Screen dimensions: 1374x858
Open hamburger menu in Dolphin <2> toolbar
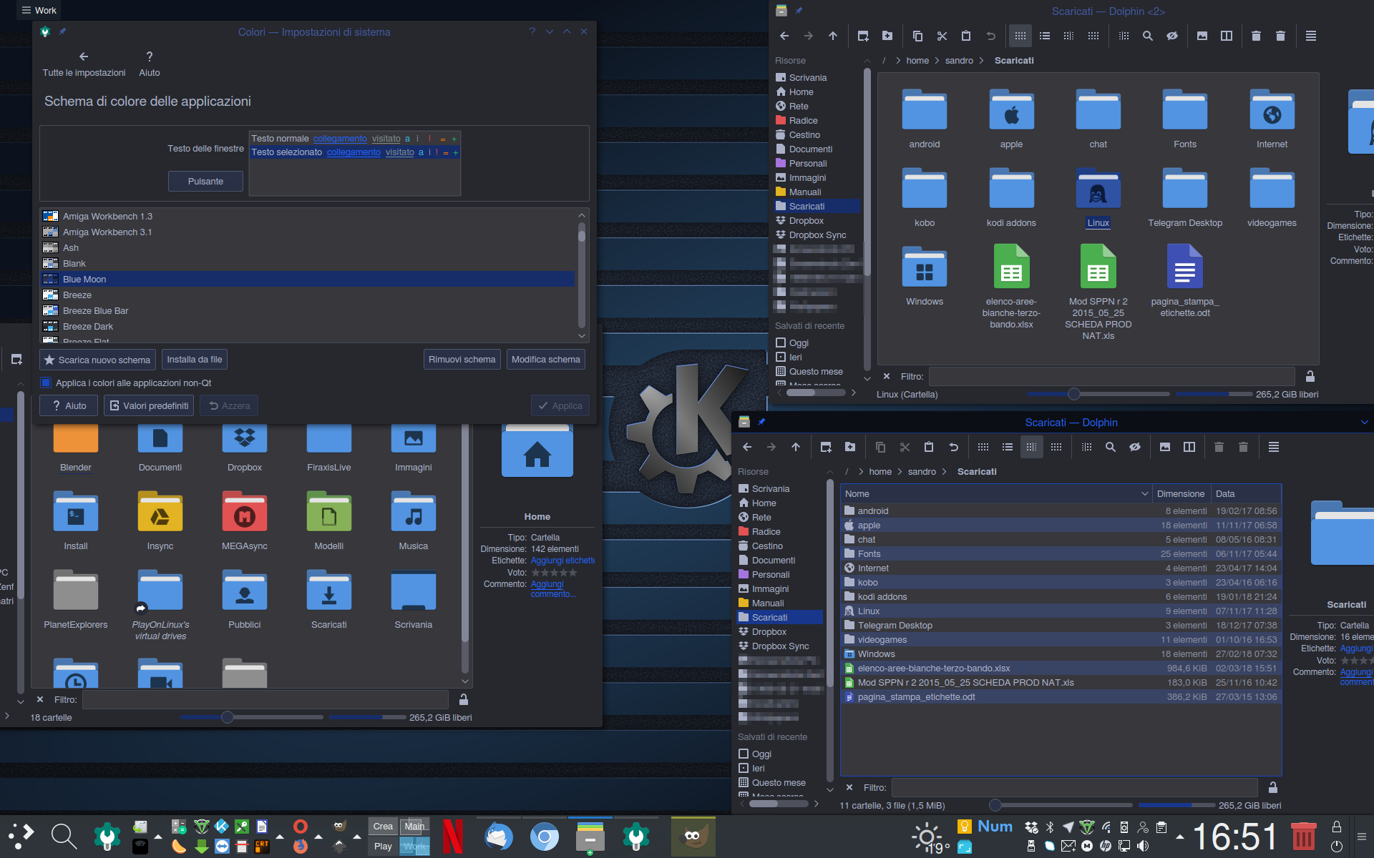tap(1311, 36)
